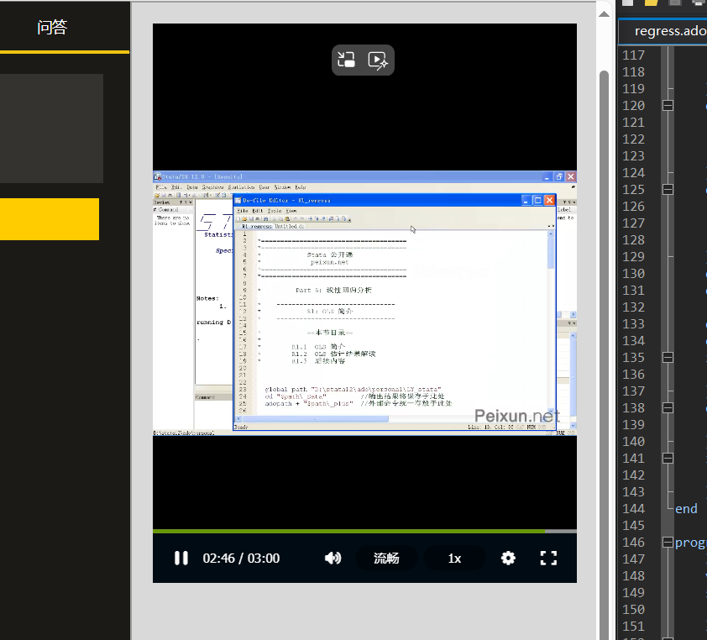The image size is (707, 640).
Task: Mute the video volume speaker icon
Action: pyautogui.click(x=333, y=558)
